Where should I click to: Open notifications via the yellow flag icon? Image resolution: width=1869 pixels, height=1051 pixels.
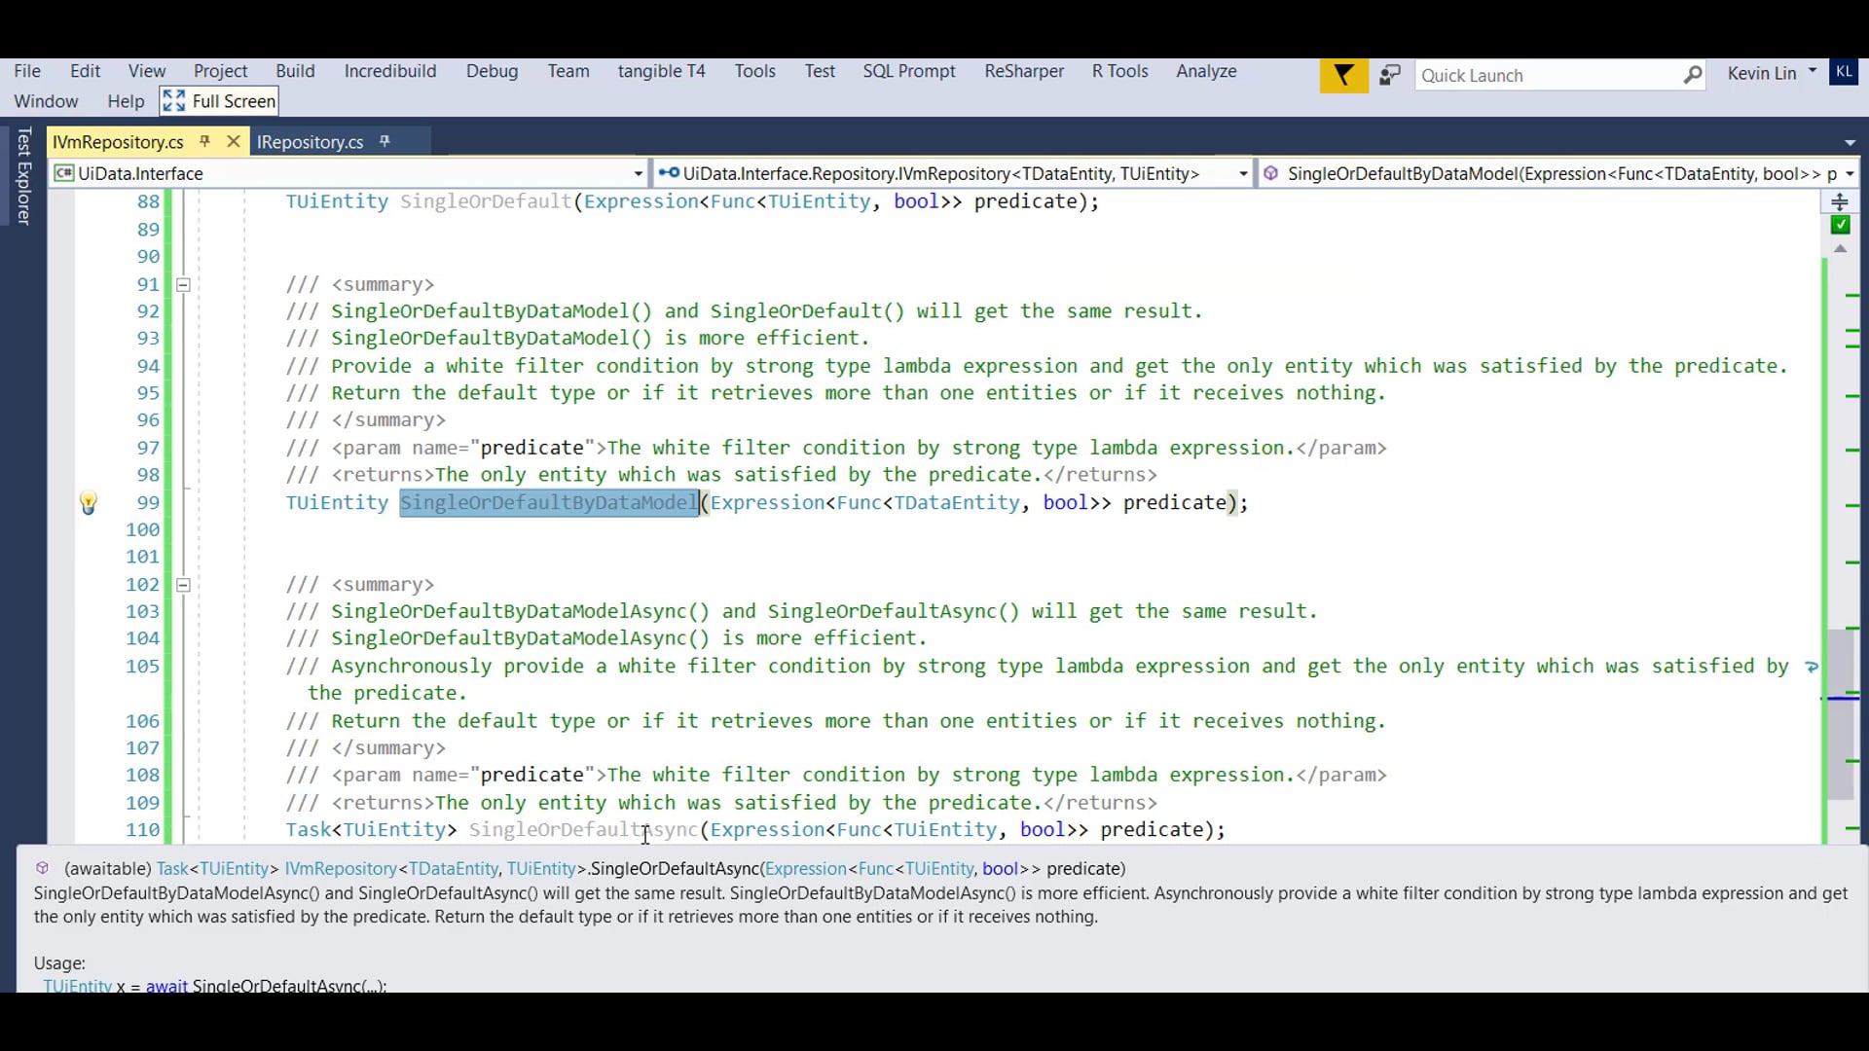pos(1343,74)
